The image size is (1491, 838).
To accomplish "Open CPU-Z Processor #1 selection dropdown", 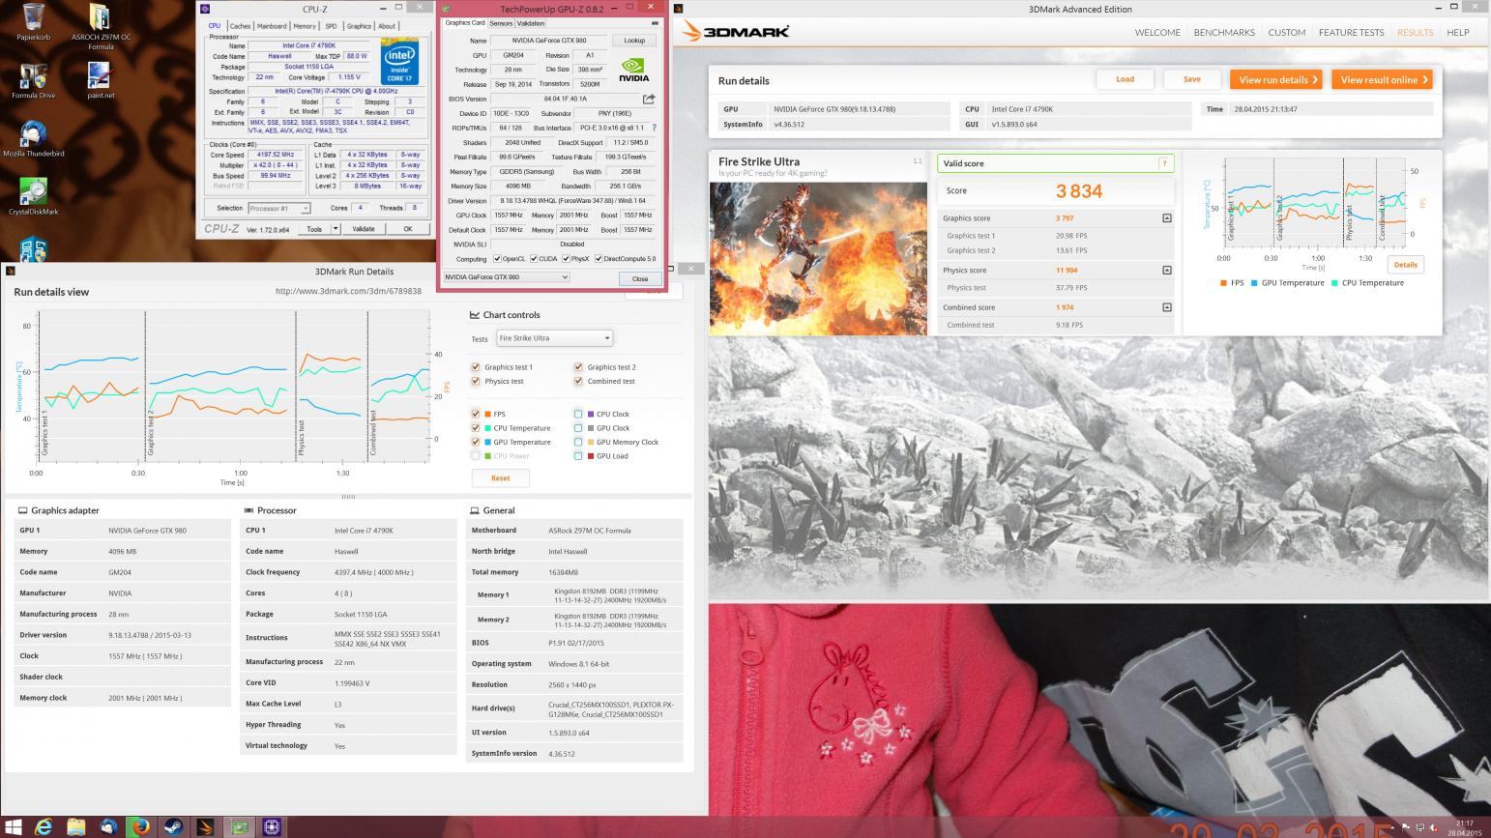I will (278, 208).
